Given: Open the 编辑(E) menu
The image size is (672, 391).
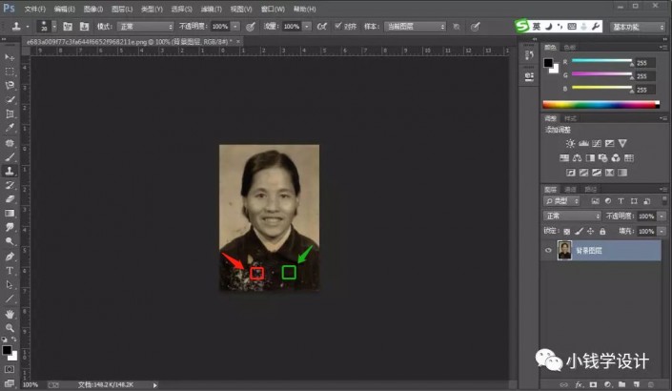Looking at the screenshot, I should coord(64,9).
